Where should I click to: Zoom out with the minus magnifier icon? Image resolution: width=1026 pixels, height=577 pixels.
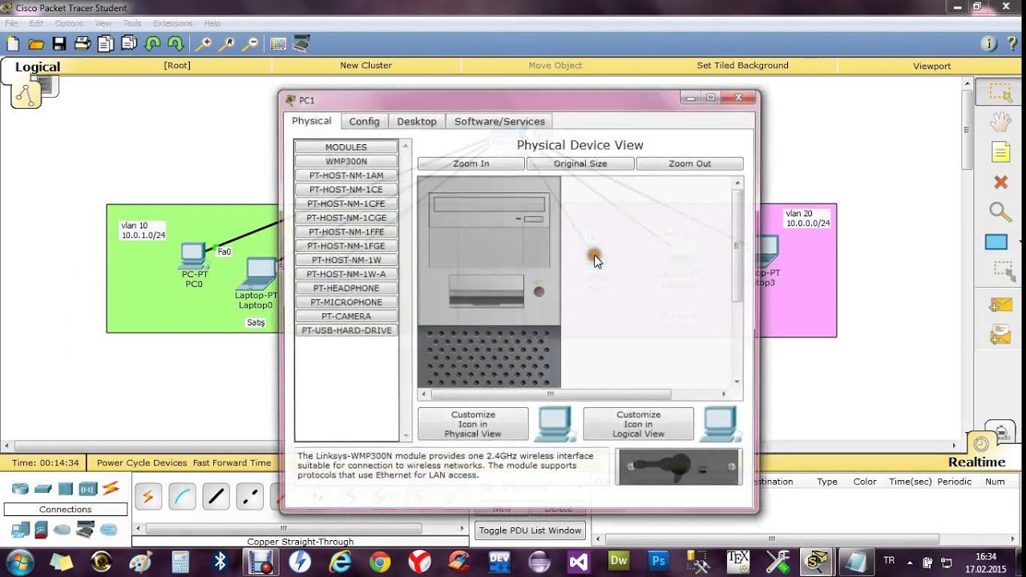[x=250, y=44]
